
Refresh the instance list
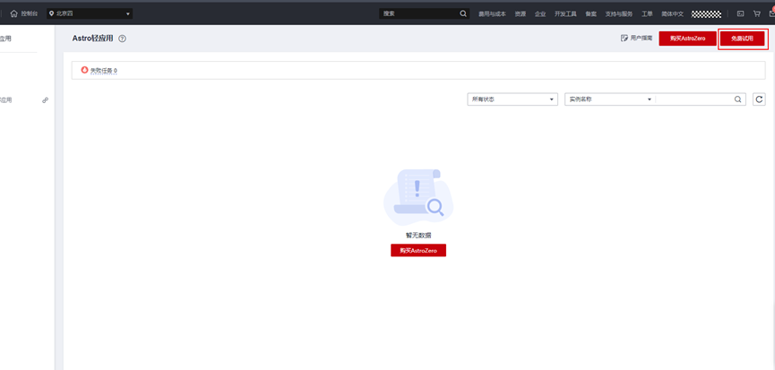tap(759, 99)
